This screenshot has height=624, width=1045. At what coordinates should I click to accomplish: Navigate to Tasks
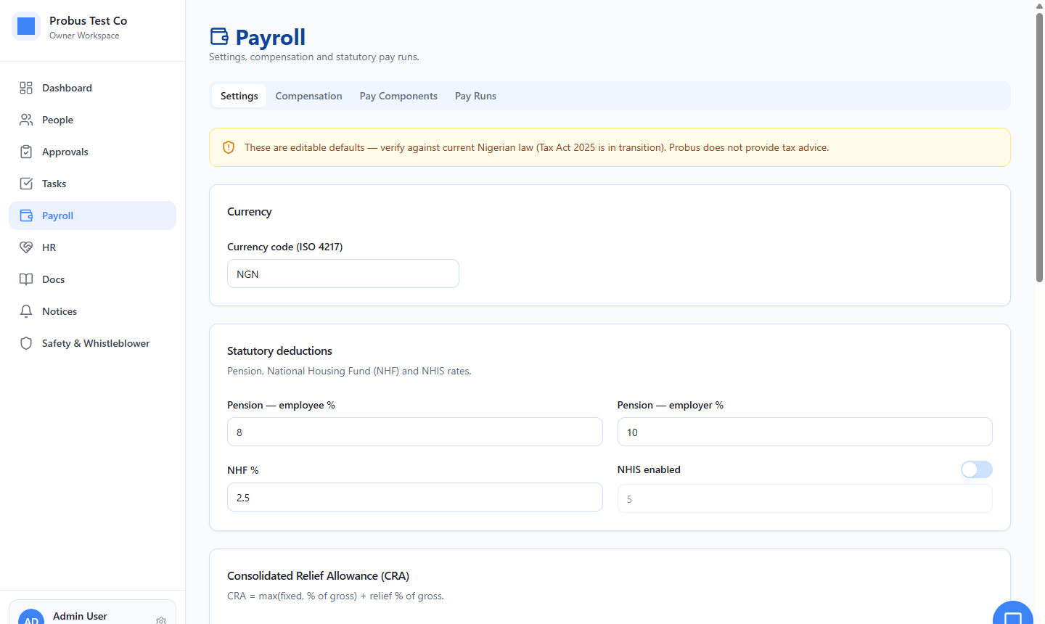click(92, 184)
